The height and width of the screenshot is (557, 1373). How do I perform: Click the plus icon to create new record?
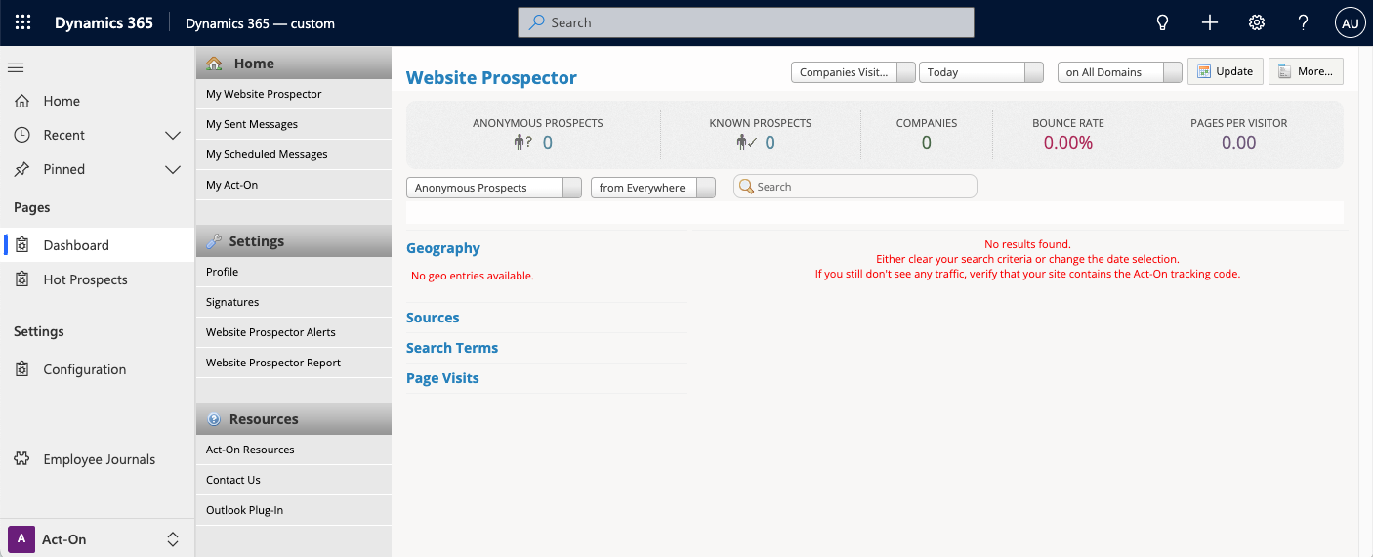(x=1210, y=22)
